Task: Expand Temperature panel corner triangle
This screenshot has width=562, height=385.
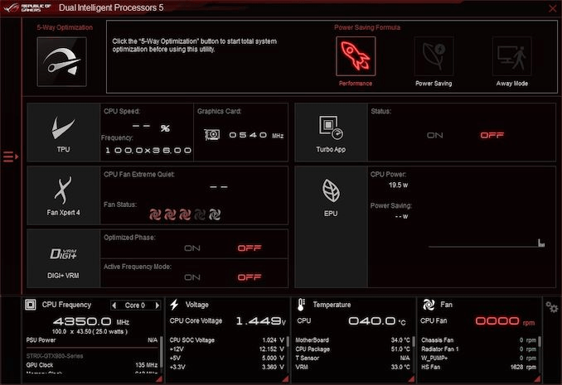Action: pos(411,378)
